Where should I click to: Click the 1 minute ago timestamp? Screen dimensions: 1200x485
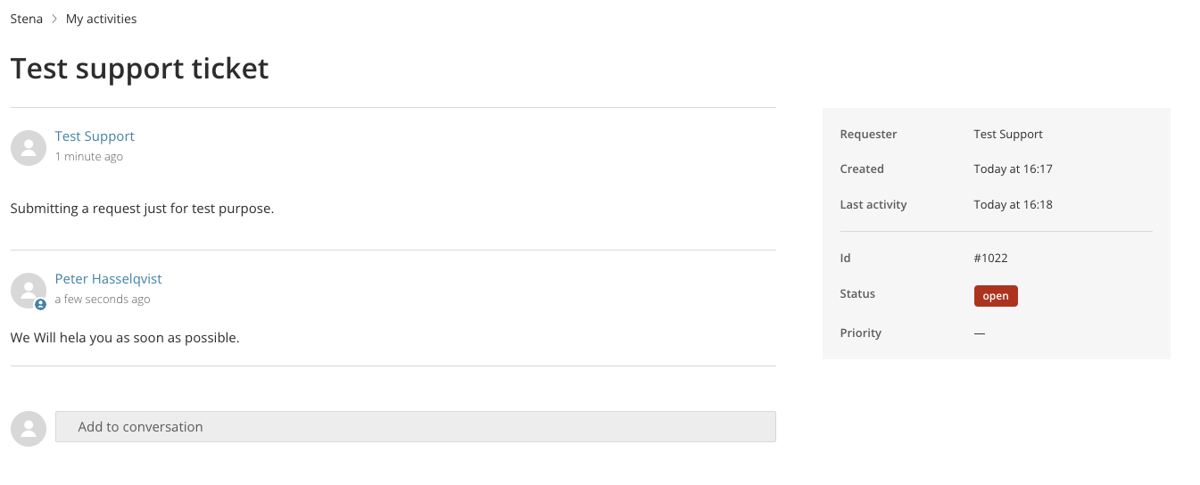(x=89, y=157)
